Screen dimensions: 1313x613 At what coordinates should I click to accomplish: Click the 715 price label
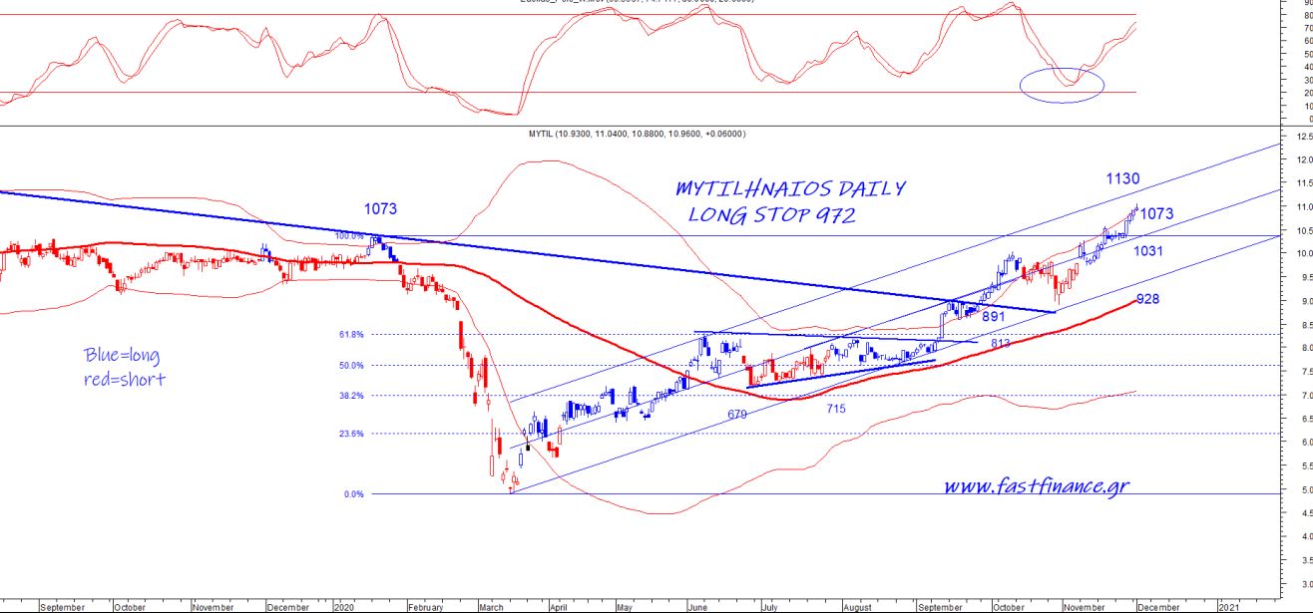[x=838, y=409]
